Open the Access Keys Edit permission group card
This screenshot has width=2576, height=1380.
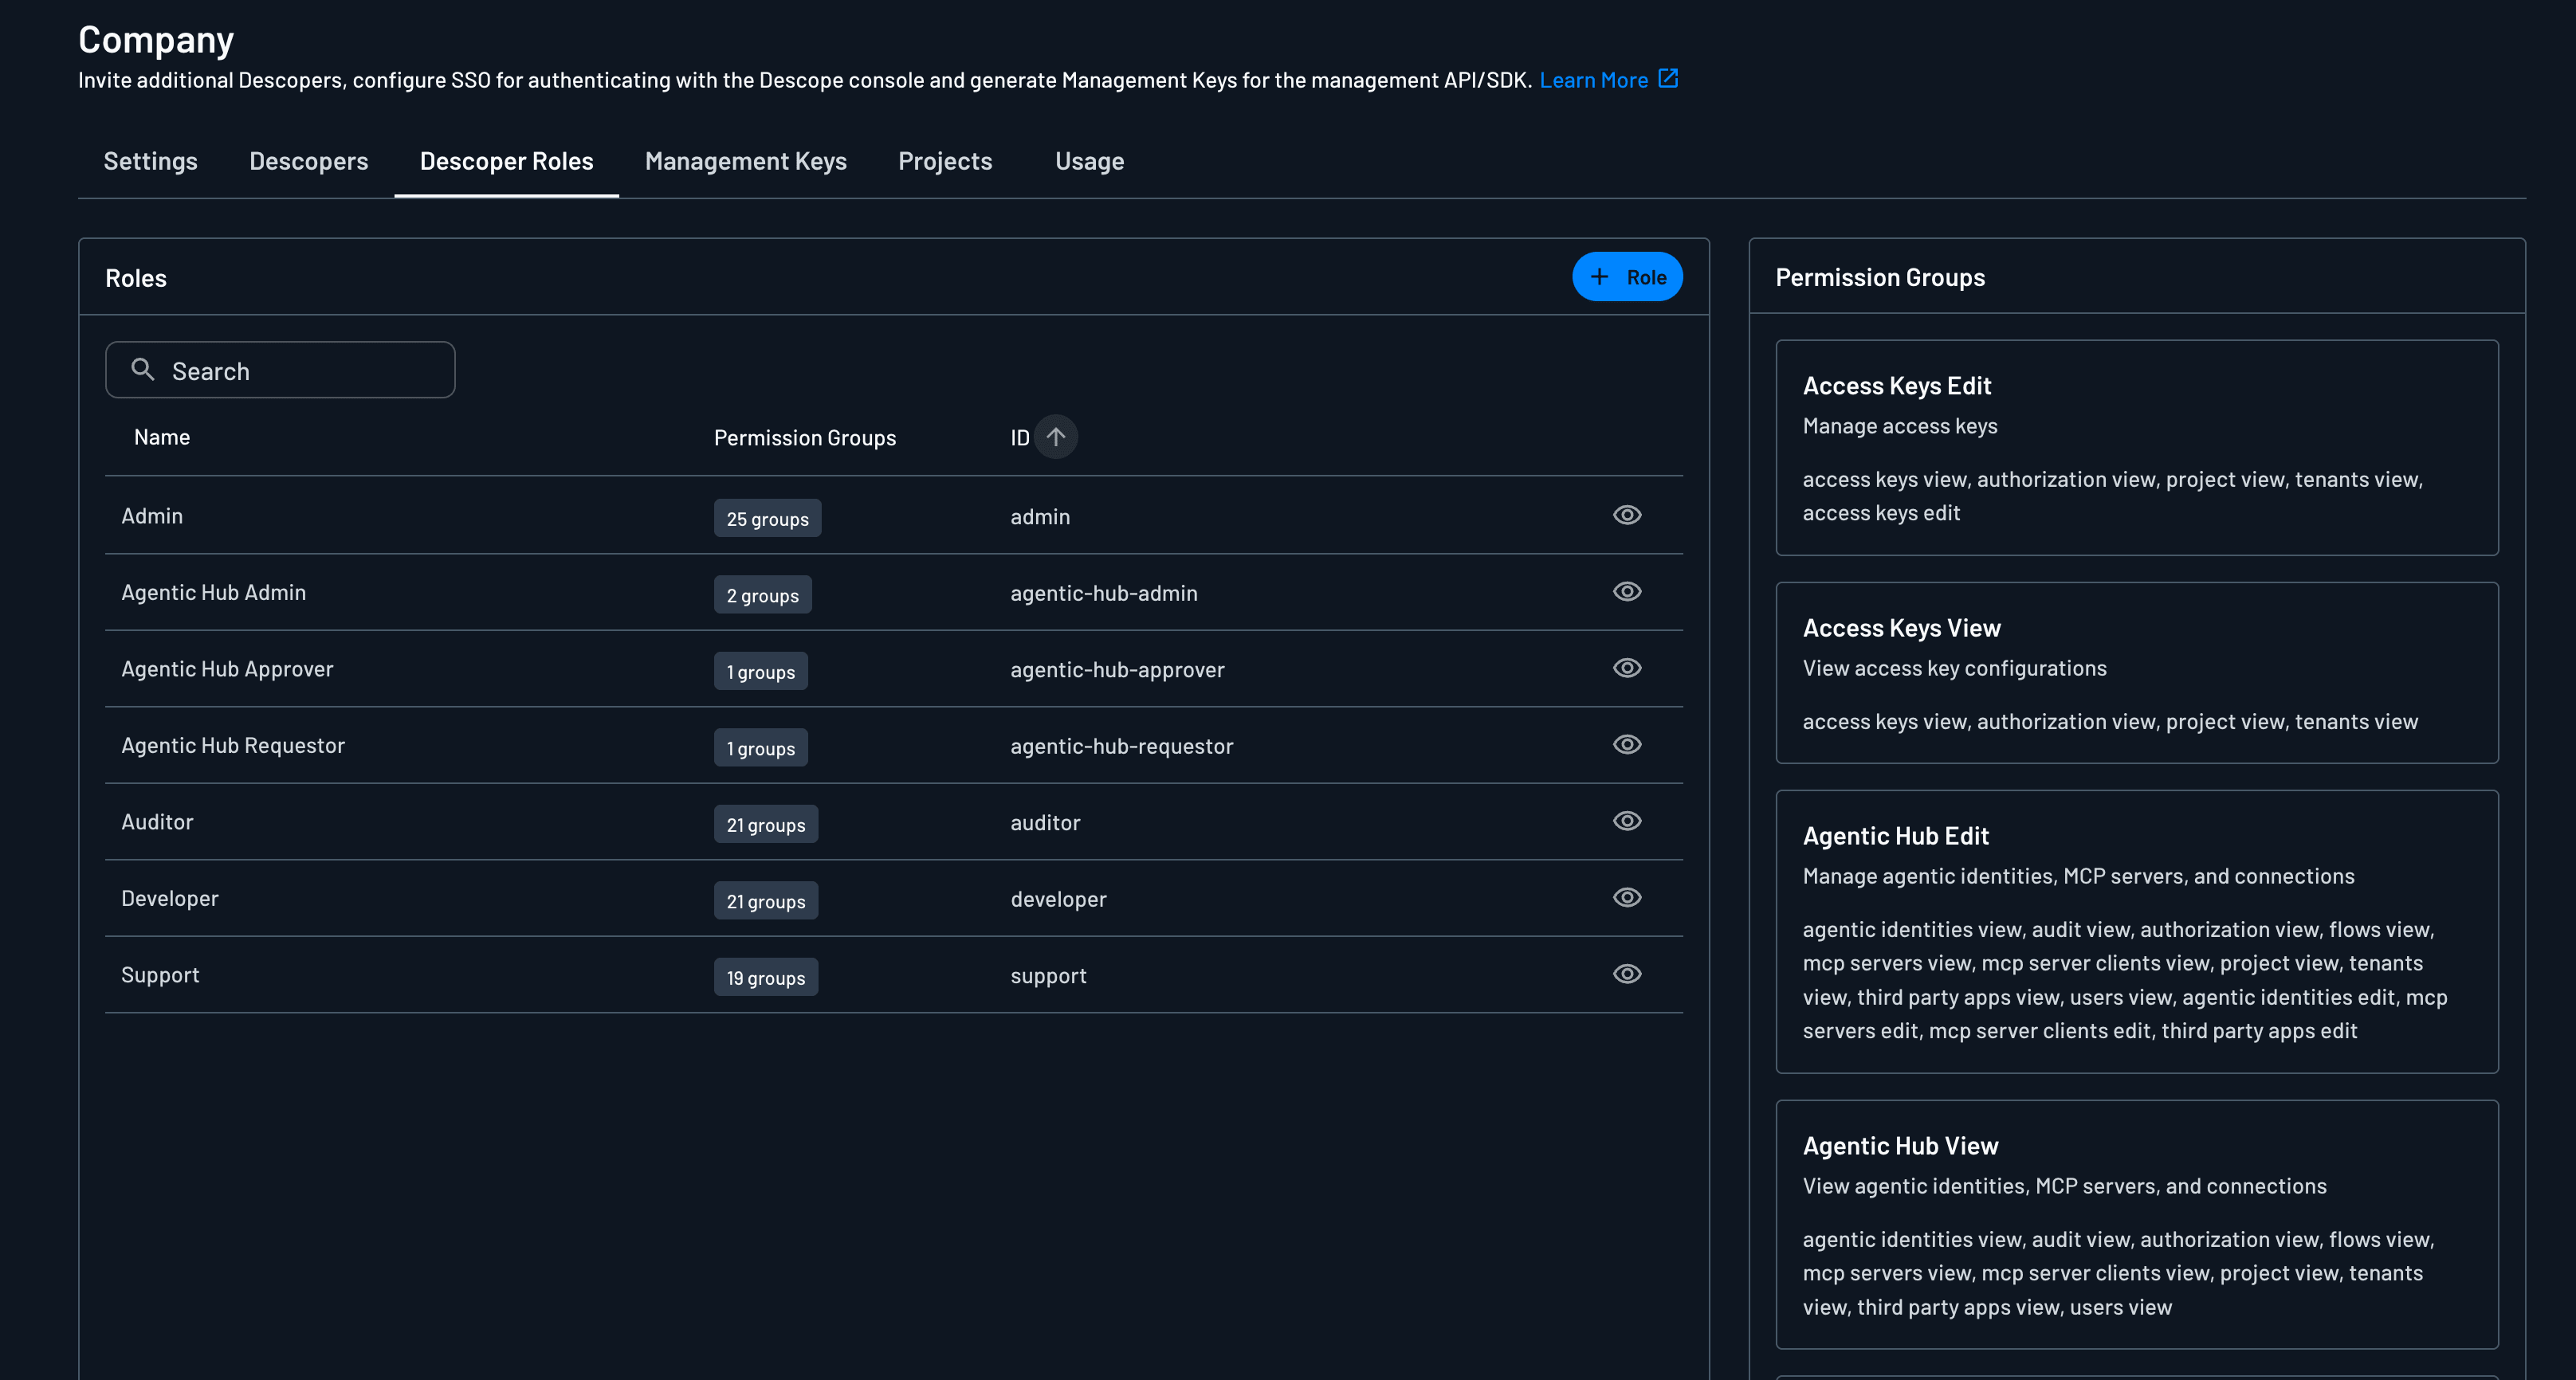[2137, 448]
